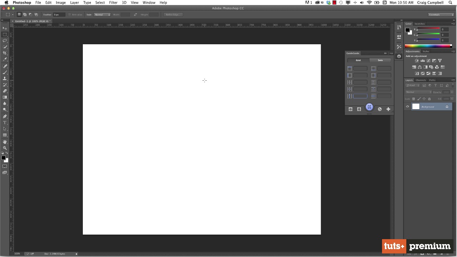Switch to the Paths tab
Image resolution: width=457 pixels, height=257 pixels.
pos(432,80)
